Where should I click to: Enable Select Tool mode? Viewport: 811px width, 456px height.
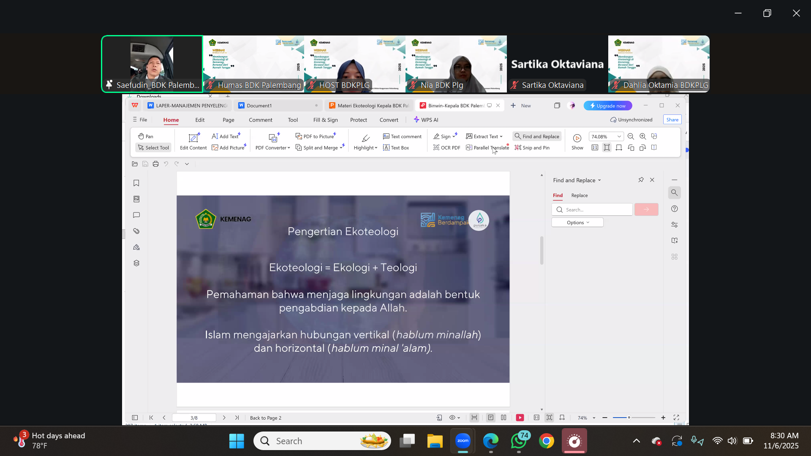tap(153, 148)
